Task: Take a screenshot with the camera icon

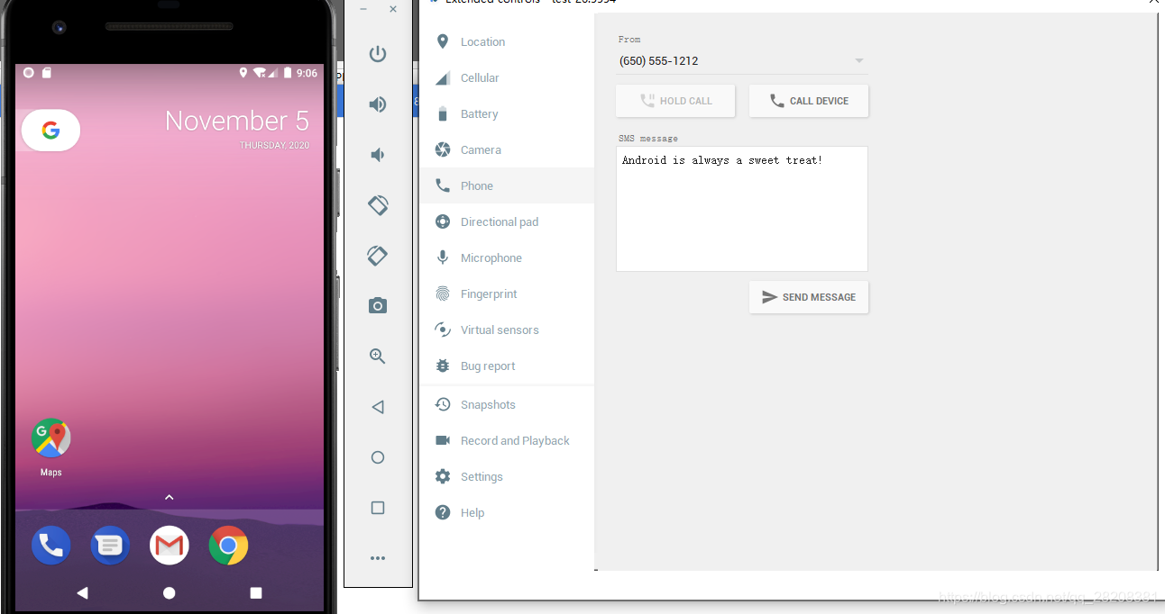Action: (x=378, y=305)
